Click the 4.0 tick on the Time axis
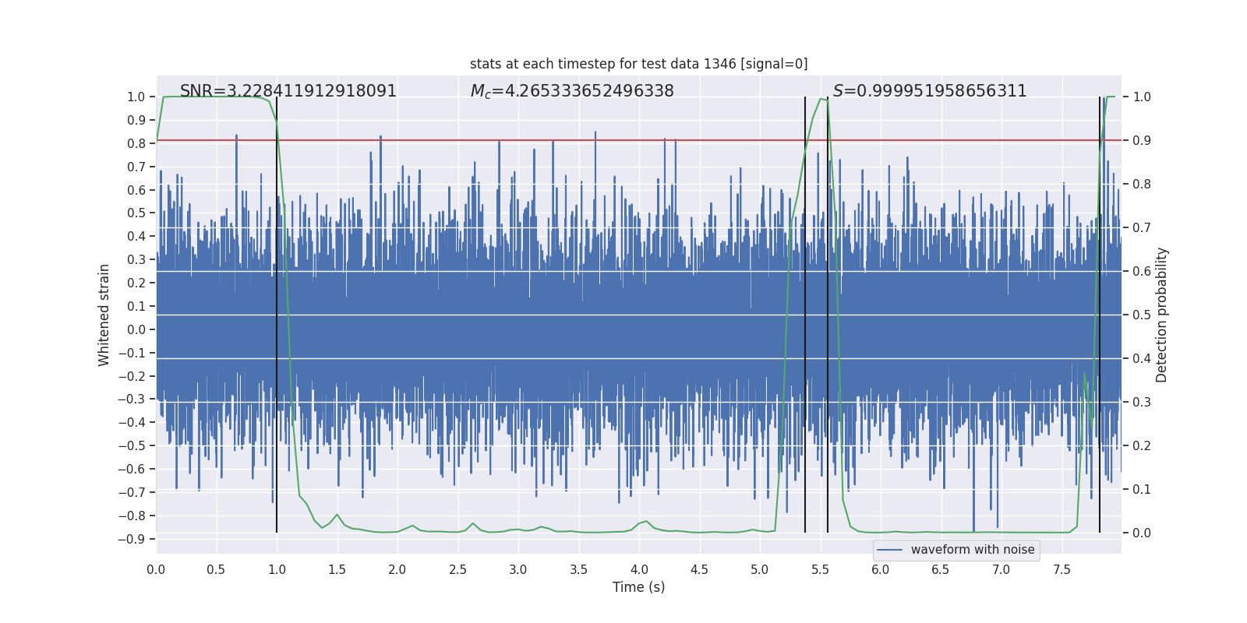Viewport: 1247px width, 623px height. click(x=639, y=569)
